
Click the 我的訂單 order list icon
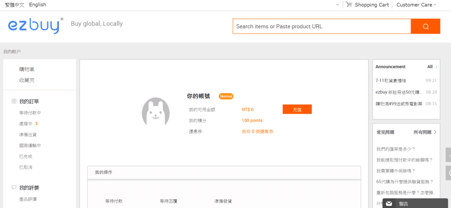click(14, 101)
